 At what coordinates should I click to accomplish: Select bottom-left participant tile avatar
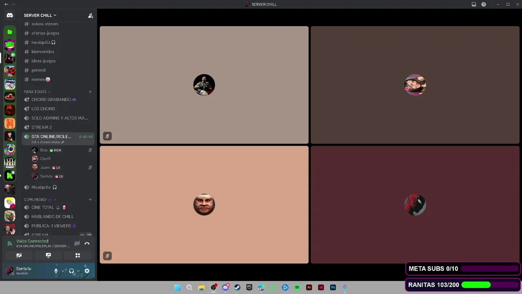(x=204, y=205)
